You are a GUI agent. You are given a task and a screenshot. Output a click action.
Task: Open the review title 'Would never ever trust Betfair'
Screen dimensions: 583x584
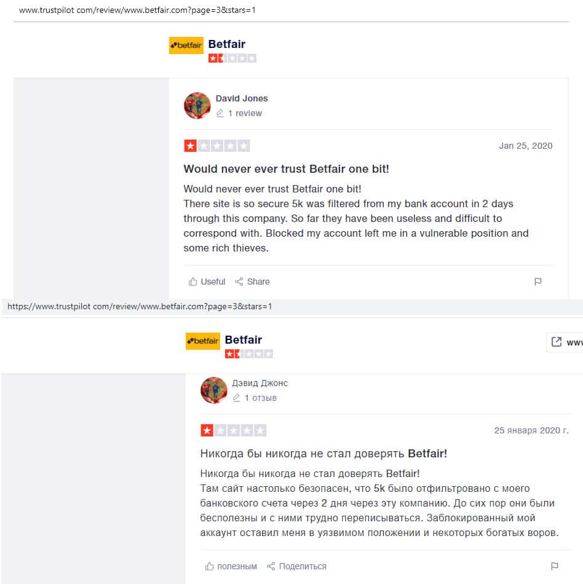(x=286, y=168)
